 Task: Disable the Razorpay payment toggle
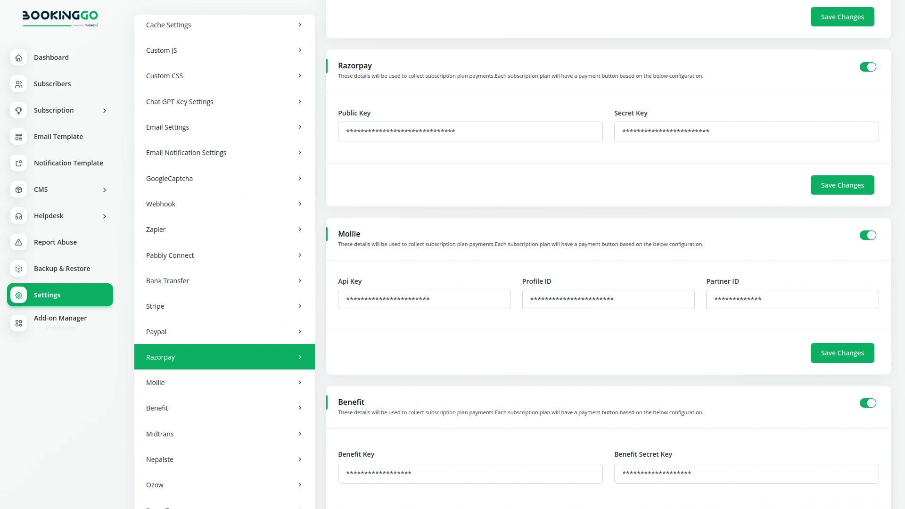(868, 67)
